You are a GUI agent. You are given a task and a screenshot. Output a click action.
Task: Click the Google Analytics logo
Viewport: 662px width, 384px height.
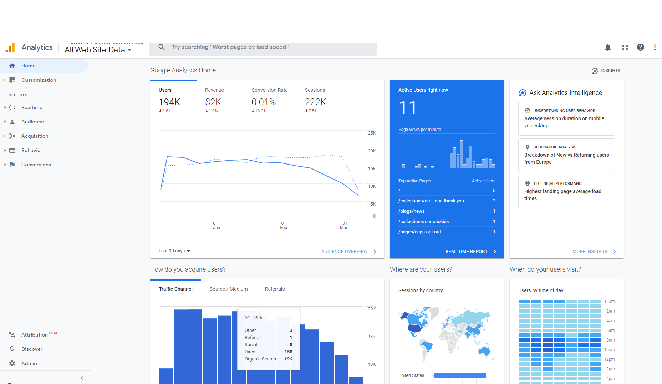tap(10, 47)
